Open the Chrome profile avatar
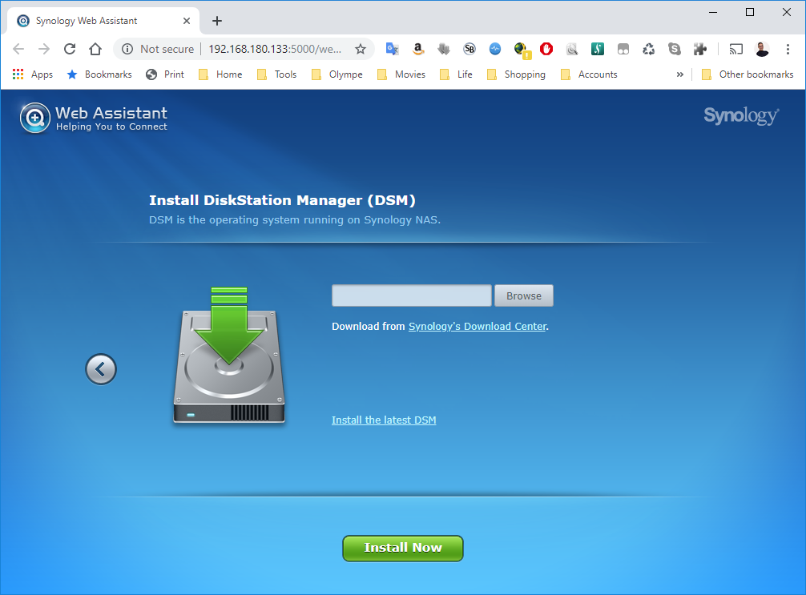 [762, 49]
